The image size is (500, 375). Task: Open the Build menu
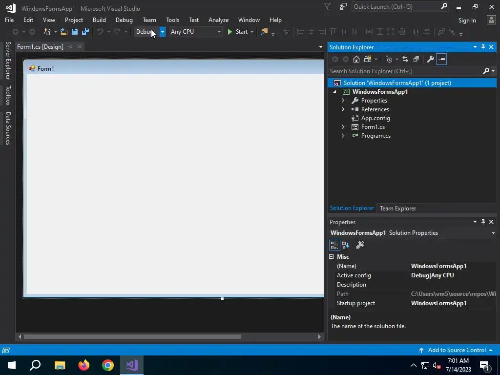pos(99,20)
